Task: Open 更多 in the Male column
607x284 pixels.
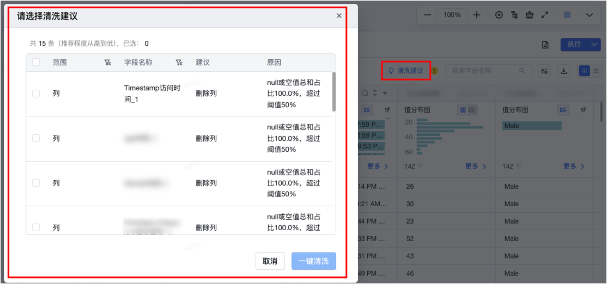Action: (574, 166)
